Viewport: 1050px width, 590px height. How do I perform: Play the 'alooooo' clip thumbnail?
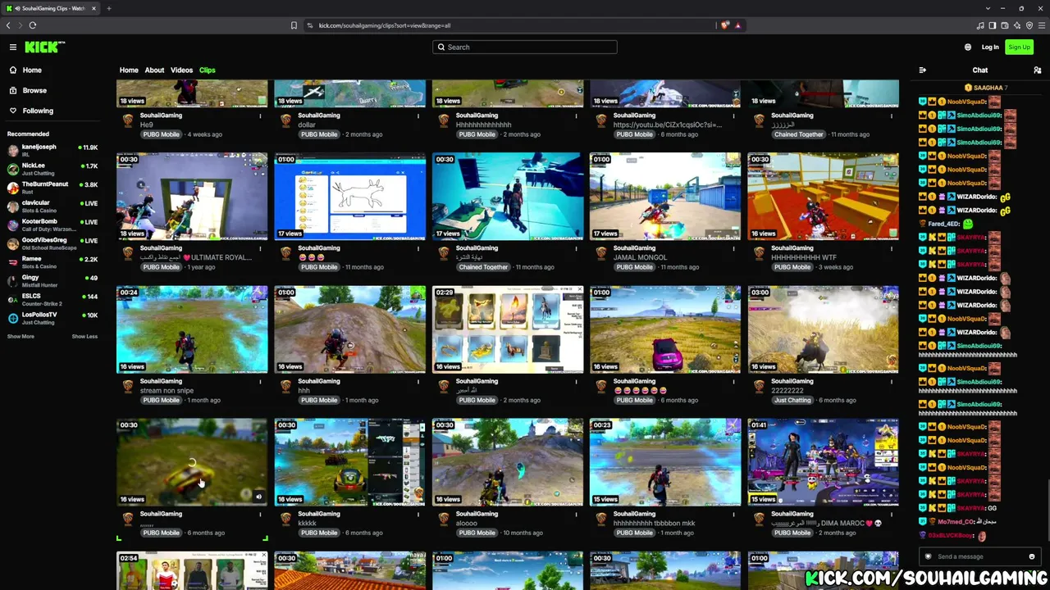tap(508, 462)
